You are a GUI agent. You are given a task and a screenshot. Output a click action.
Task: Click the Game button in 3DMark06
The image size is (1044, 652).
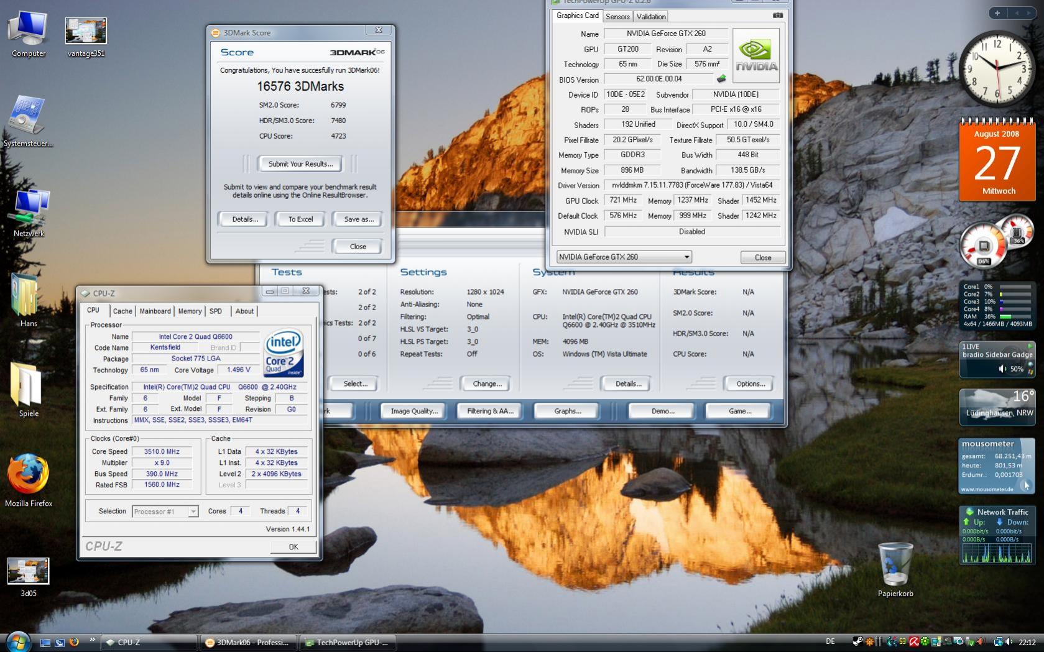(739, 411)
